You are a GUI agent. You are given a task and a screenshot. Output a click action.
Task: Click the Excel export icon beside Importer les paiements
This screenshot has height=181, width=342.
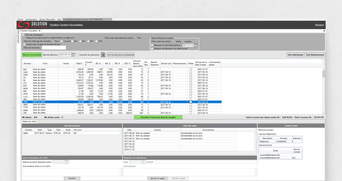[x=103, y=55]
